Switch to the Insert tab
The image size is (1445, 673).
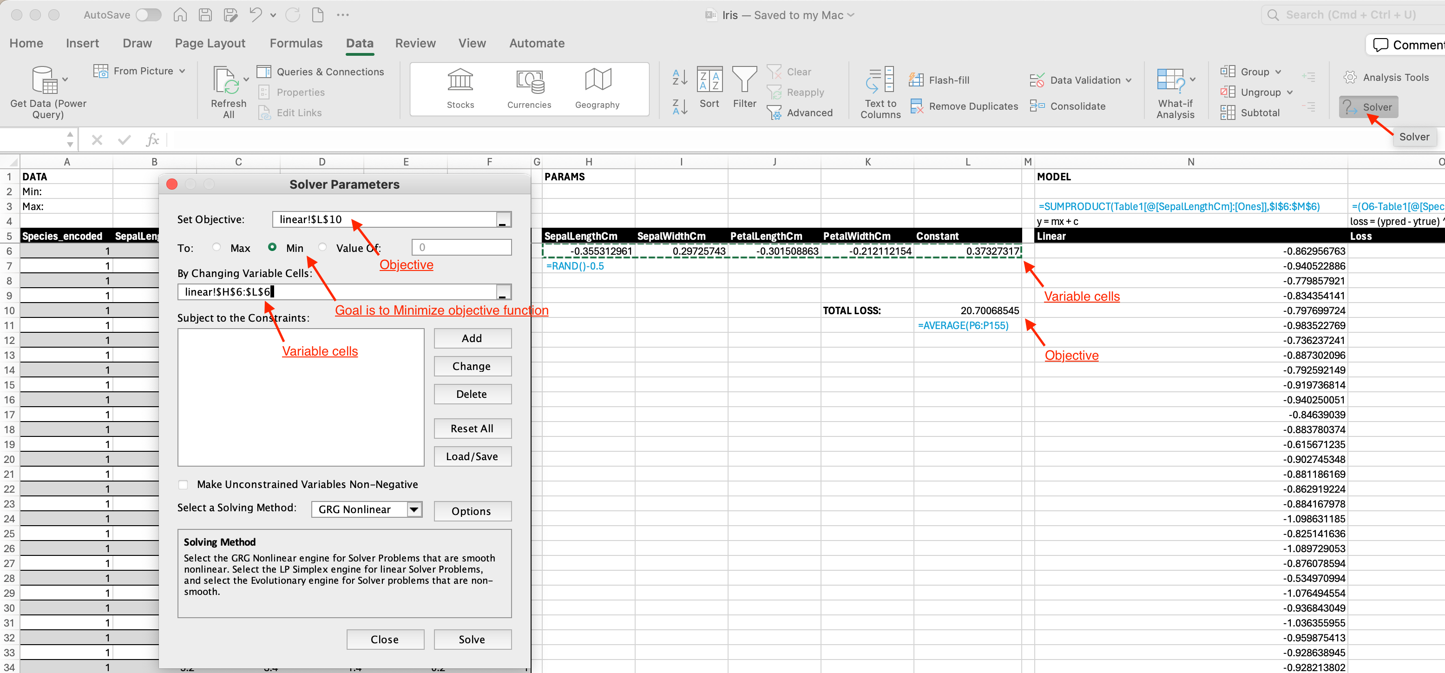click(82, 43)
